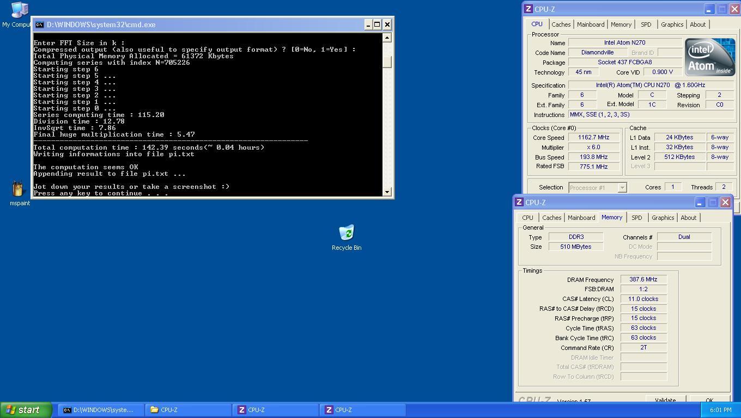Open the CPU-Z folder taskbar button
The height and width of the screenshot is (418, 741).
click(x=189, y=410)
